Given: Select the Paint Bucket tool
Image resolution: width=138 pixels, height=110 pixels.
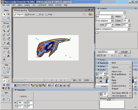Looking at the screenshot, I should (8, 43).
